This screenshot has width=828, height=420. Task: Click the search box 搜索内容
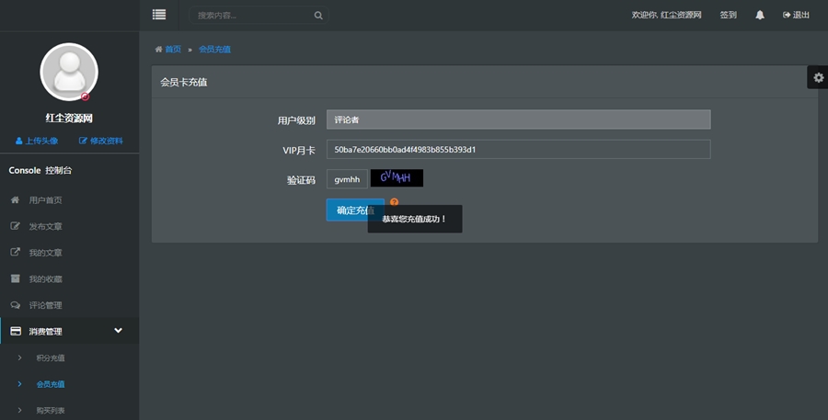pyautogui.click(x=259, y=16)
